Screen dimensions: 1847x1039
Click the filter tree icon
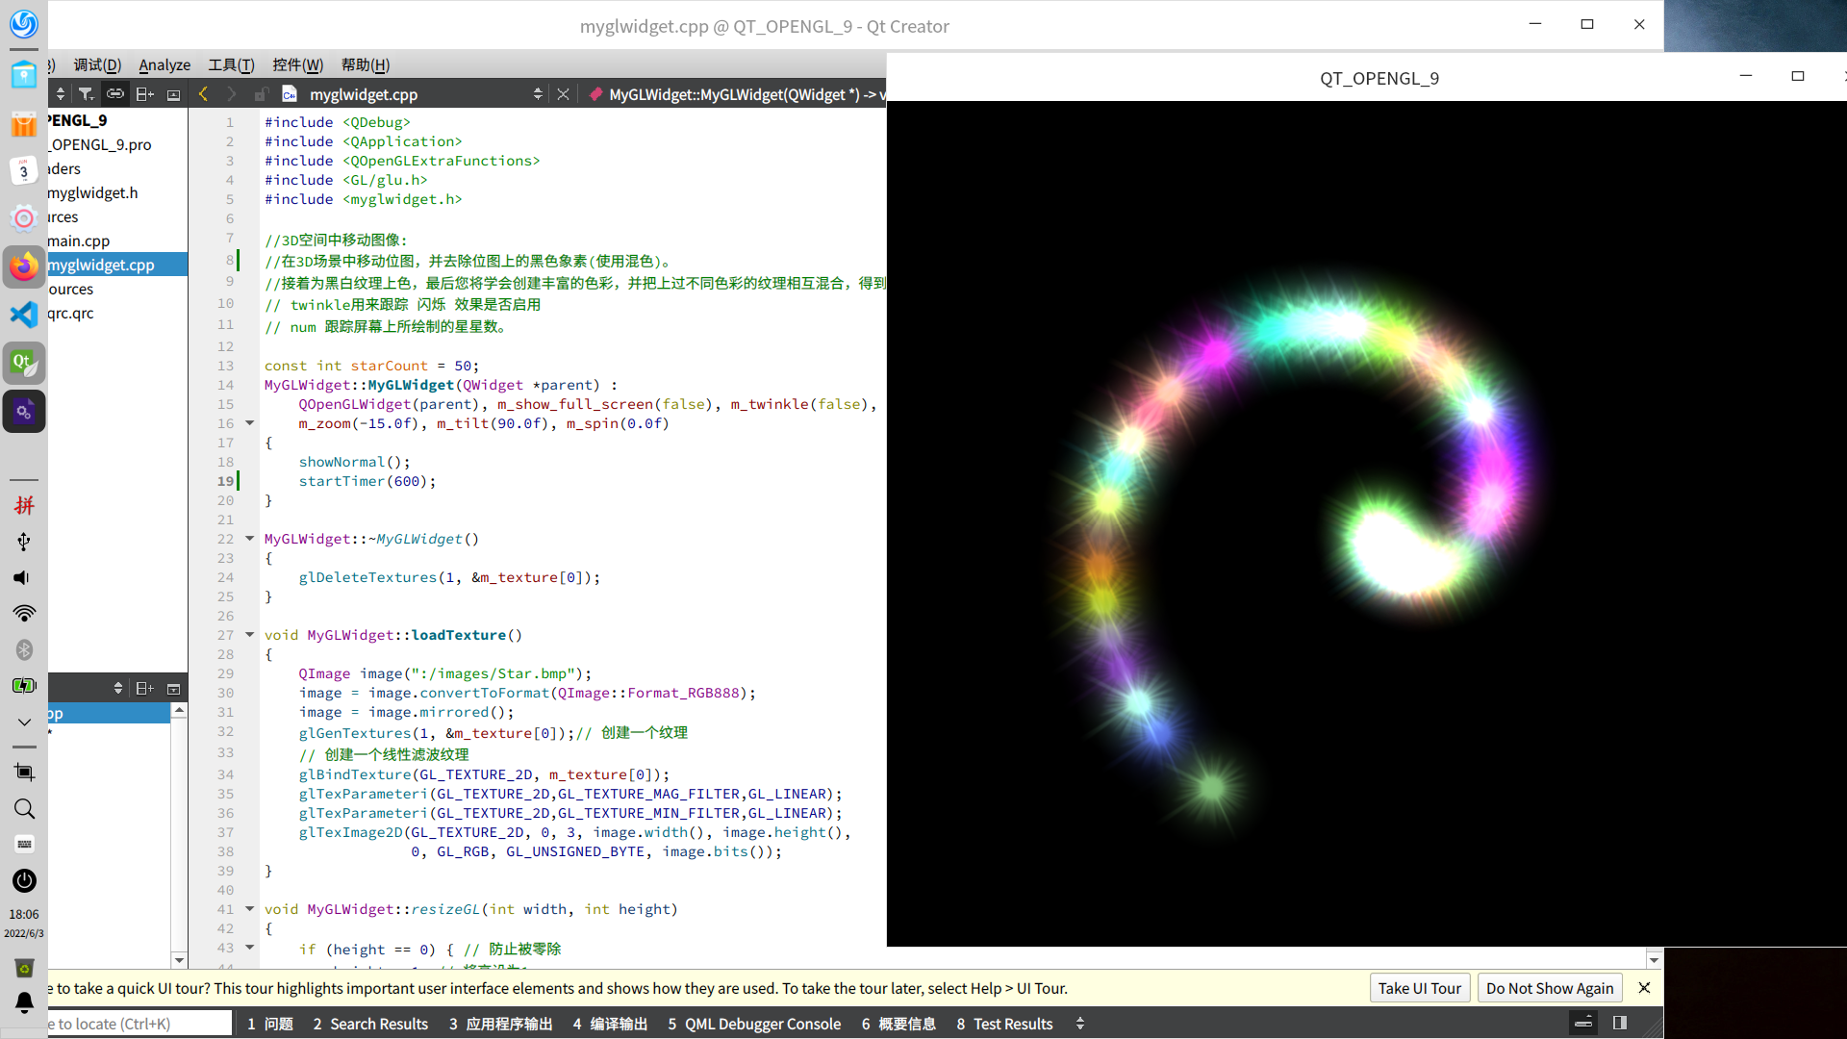[86, 94]
